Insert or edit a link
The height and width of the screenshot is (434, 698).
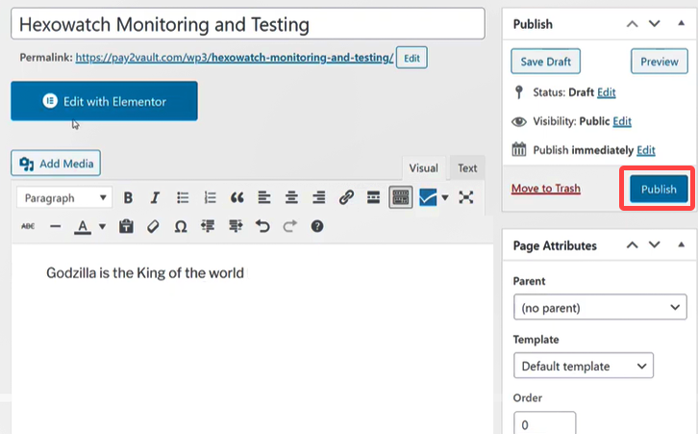click(x=346, y=197)
